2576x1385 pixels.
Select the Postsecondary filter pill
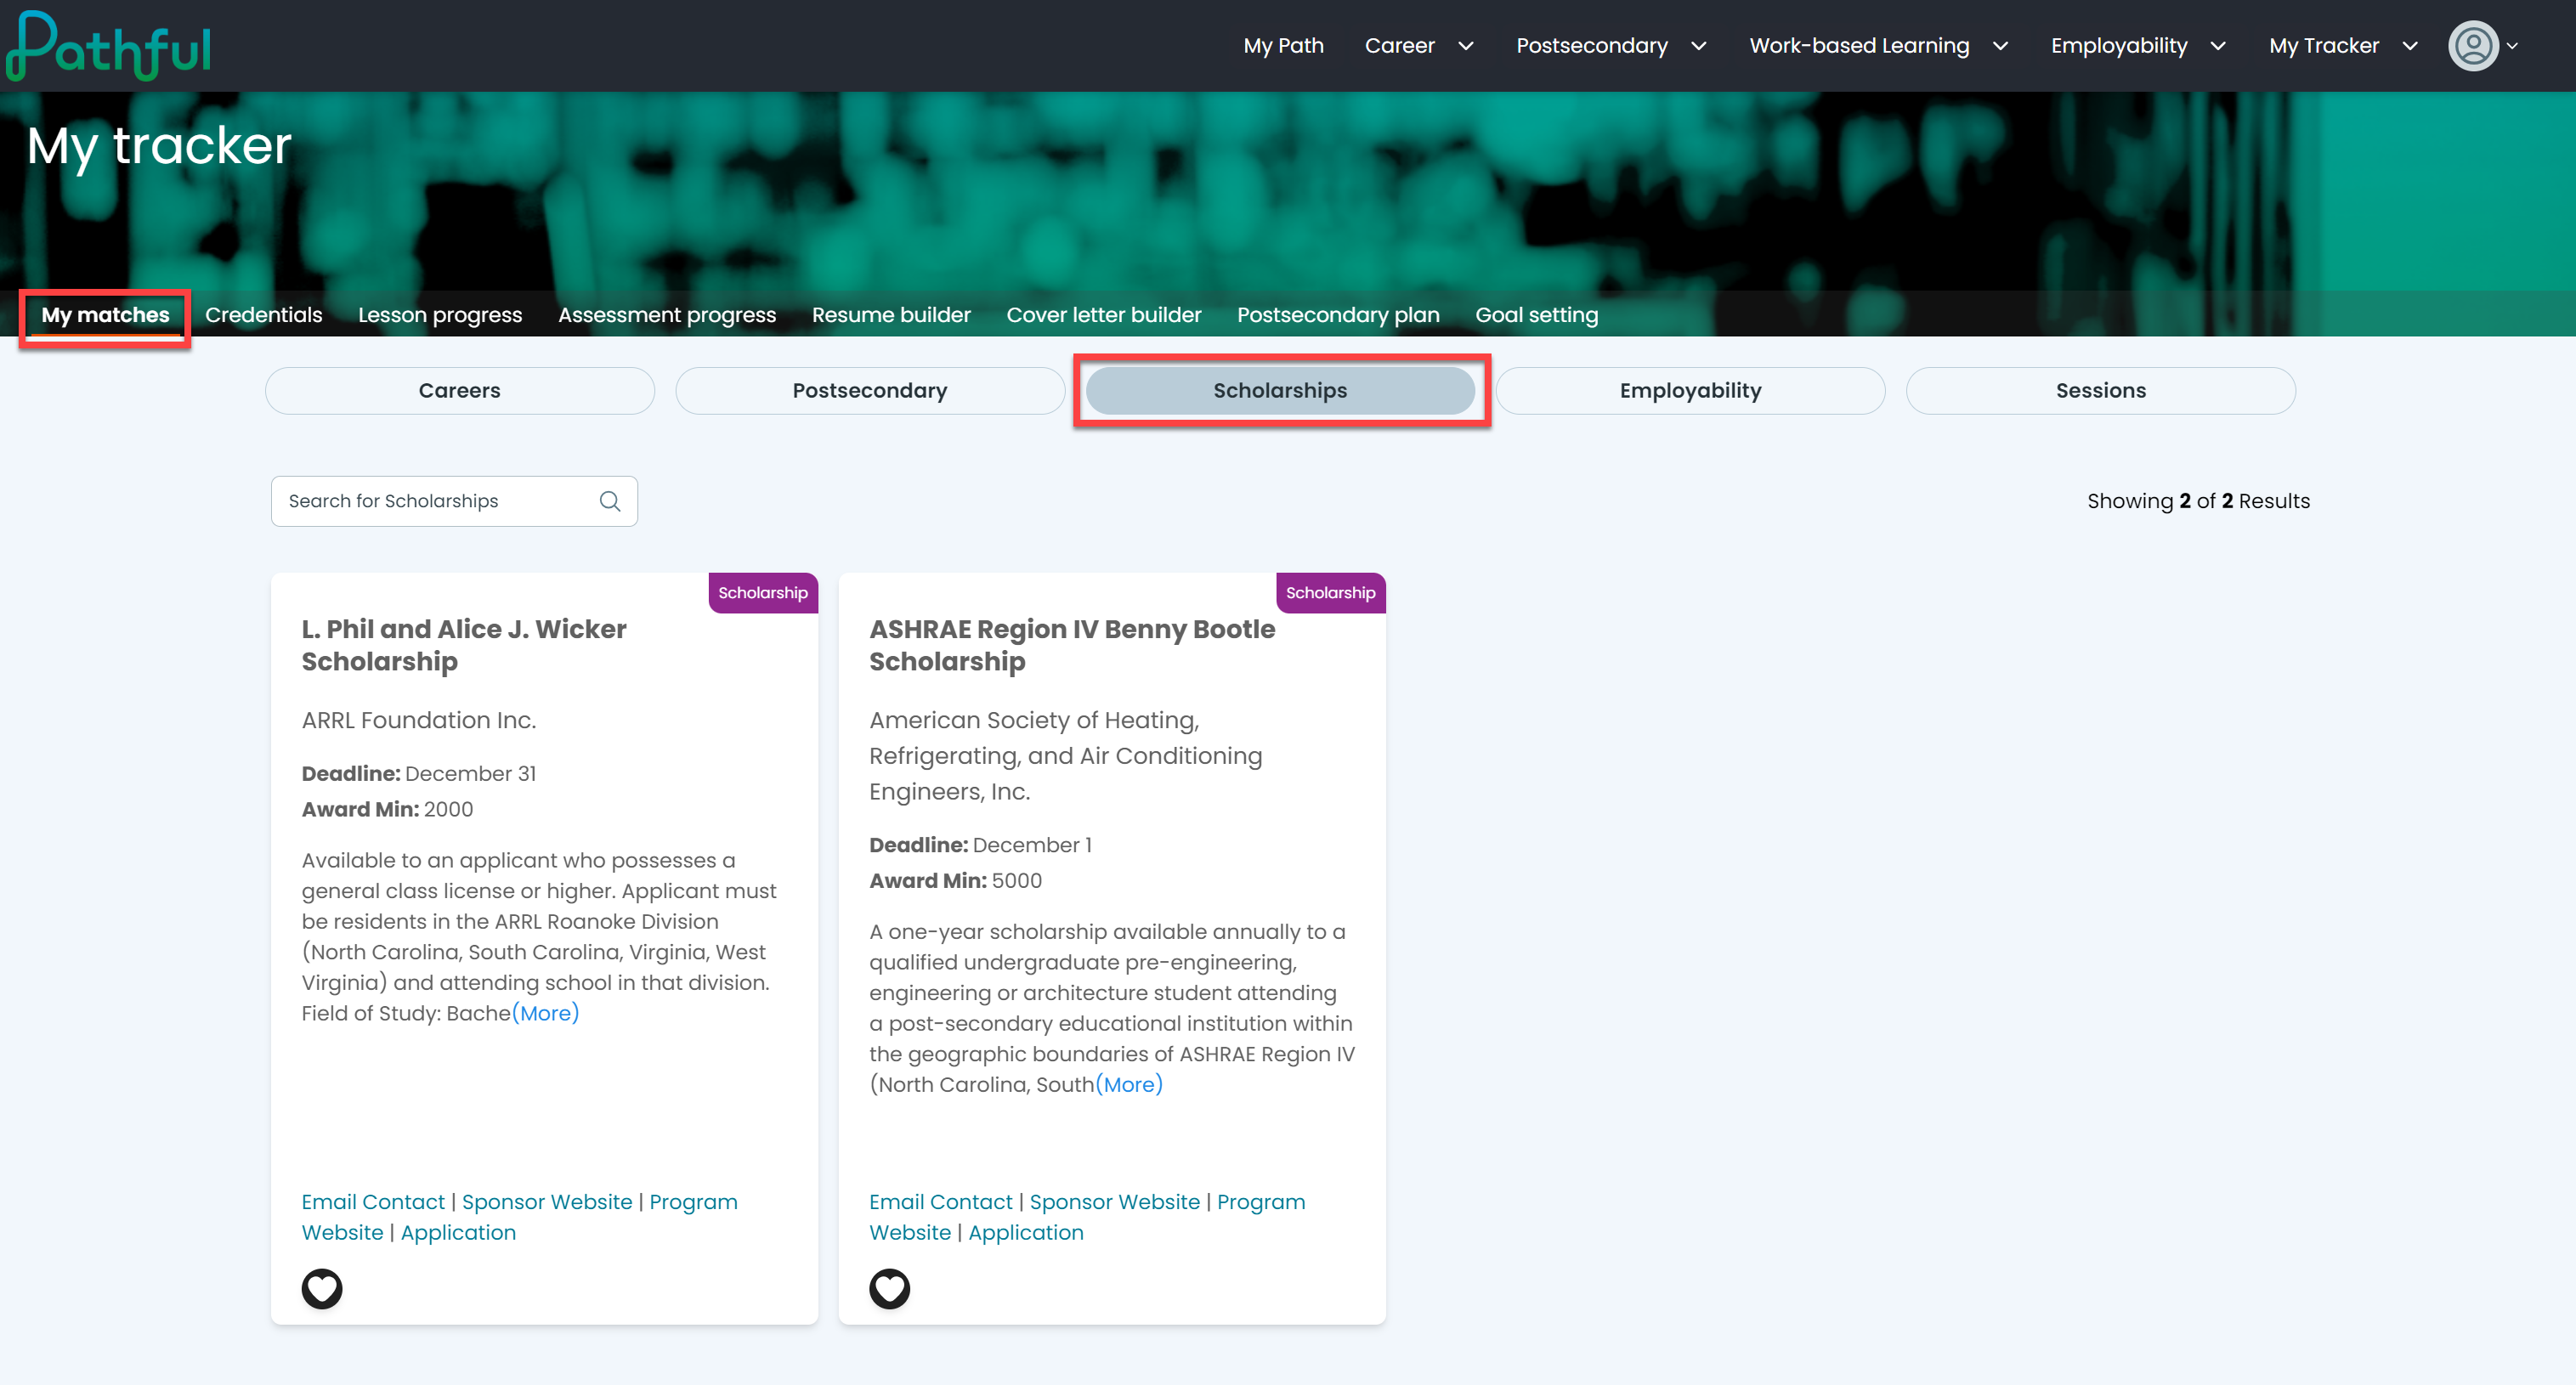point(870,391)
